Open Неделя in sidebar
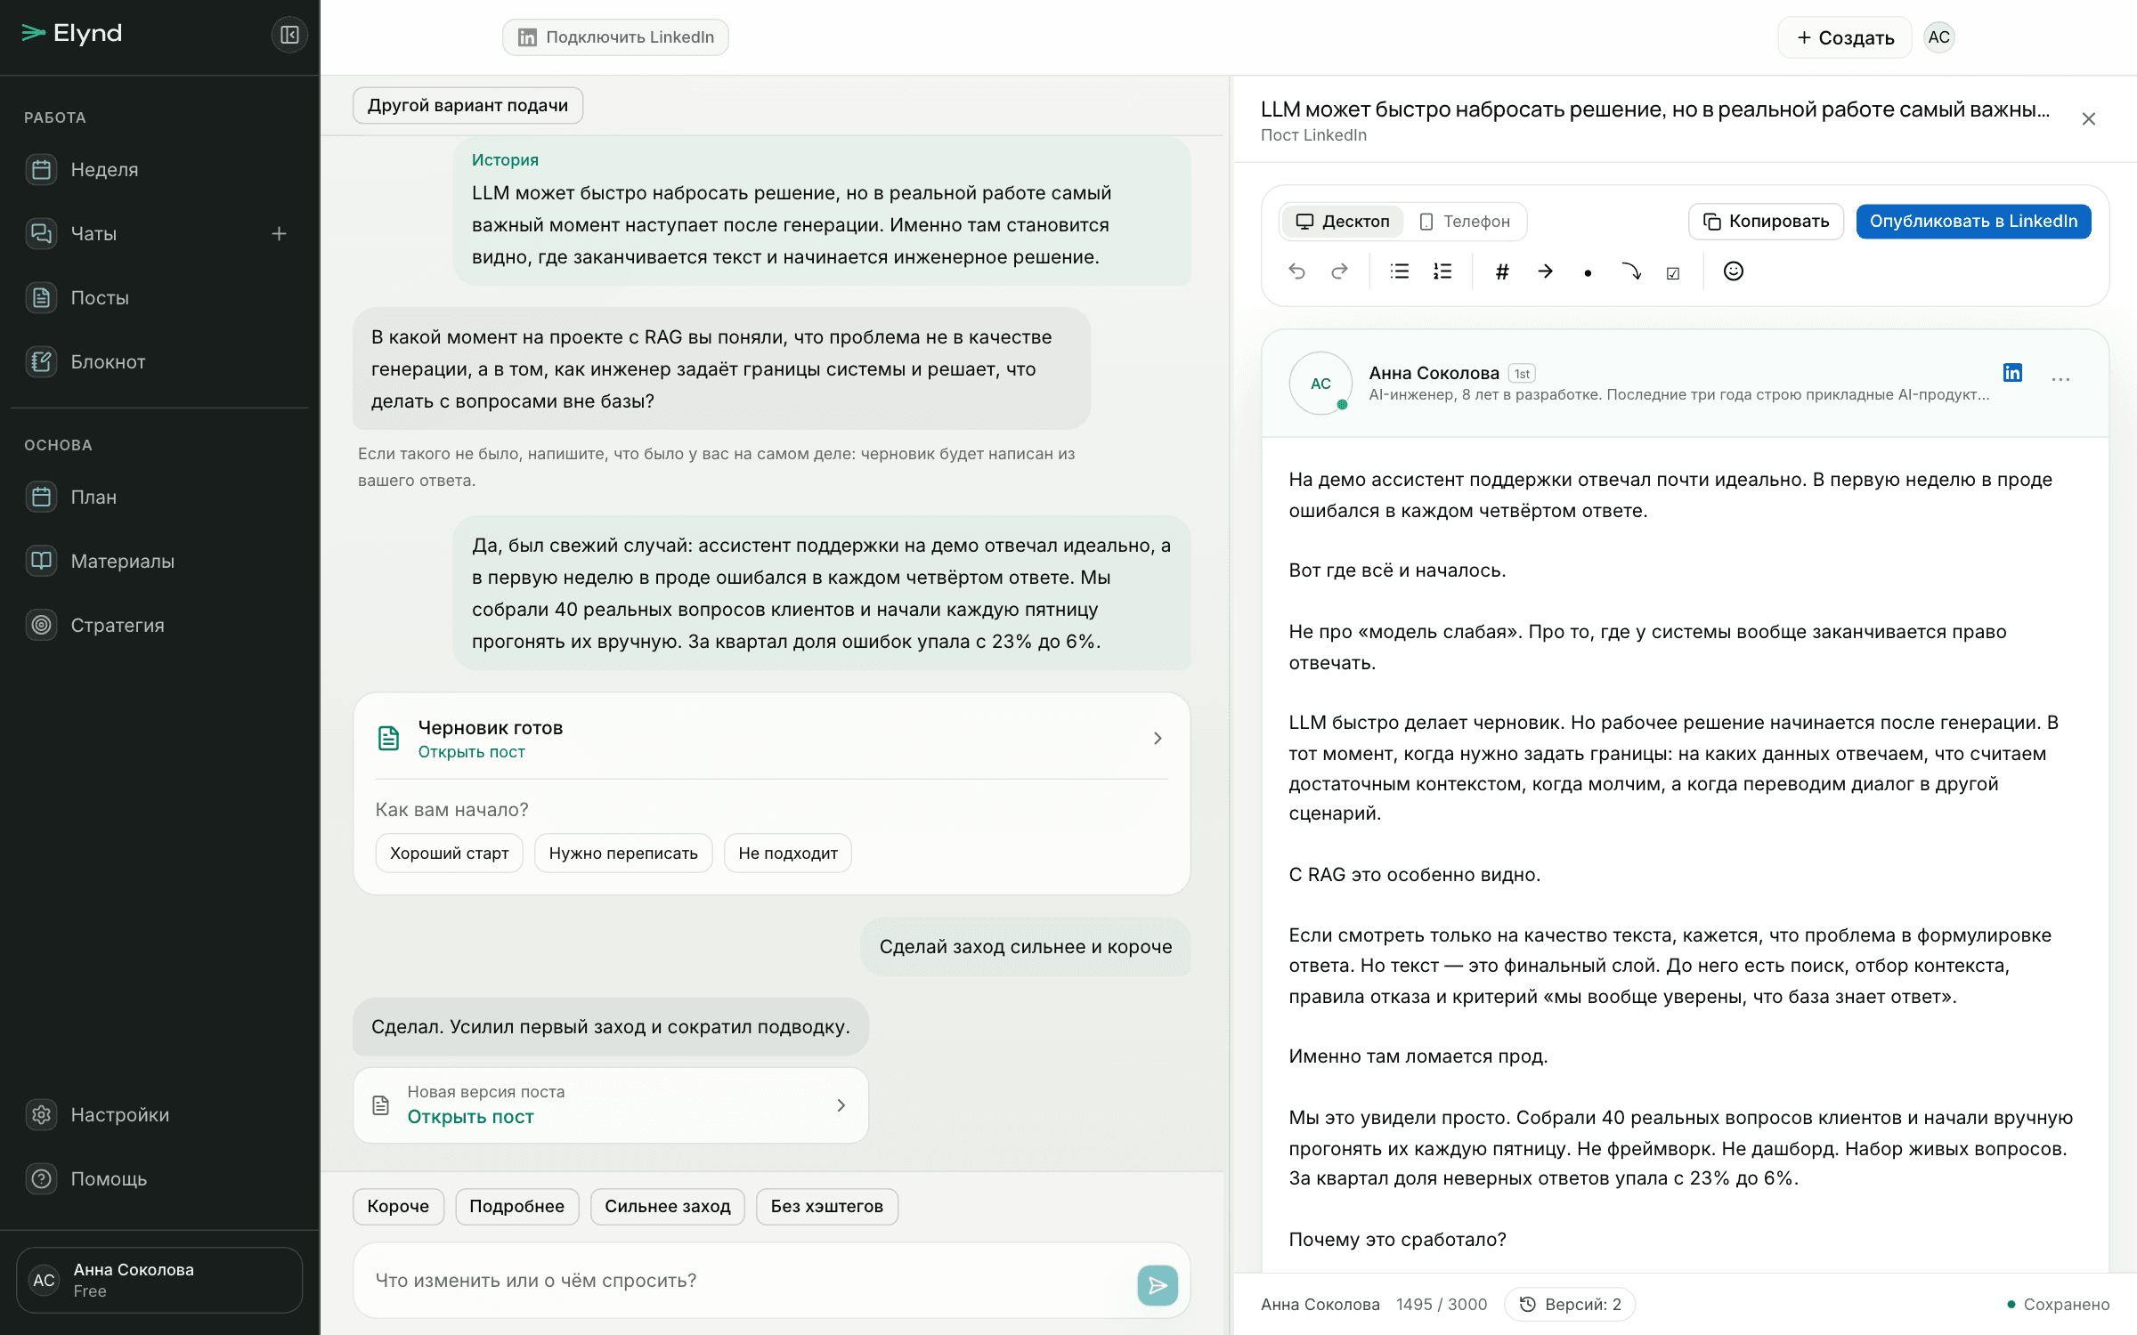Screen dimensions: 2137x1335 (159, 169)
